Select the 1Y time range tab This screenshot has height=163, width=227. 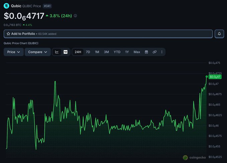tap(127, 52)
